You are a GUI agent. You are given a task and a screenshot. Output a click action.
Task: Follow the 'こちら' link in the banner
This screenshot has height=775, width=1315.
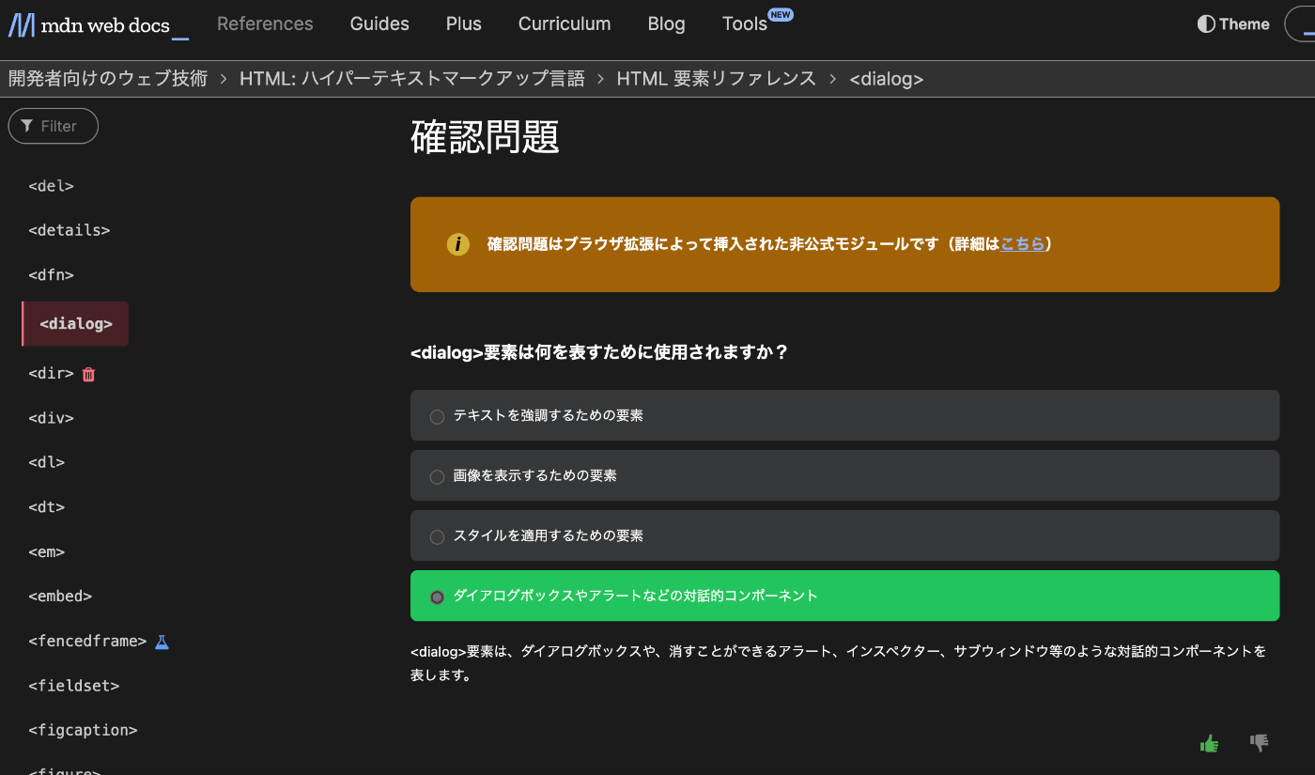click(x=1023, y=244)
